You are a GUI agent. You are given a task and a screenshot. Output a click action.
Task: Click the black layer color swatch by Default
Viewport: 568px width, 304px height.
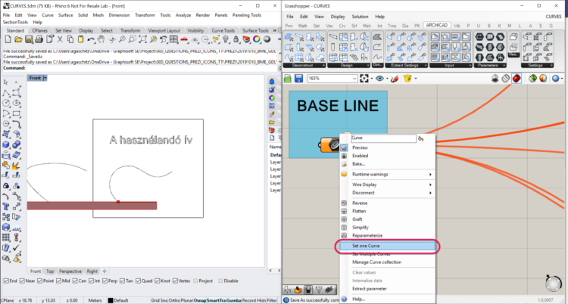coord(109,300)
